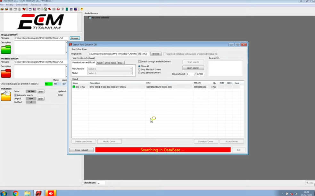Click the green-yellow driver search toolbar icon
This screenshot has width=315, height=196.
click(45, 9)
